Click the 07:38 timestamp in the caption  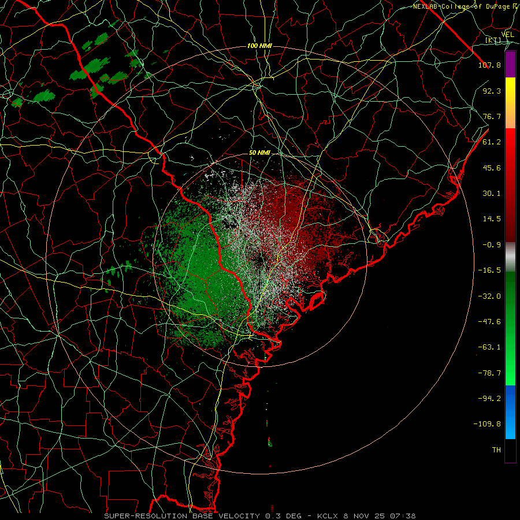click(x=403, y=516)
